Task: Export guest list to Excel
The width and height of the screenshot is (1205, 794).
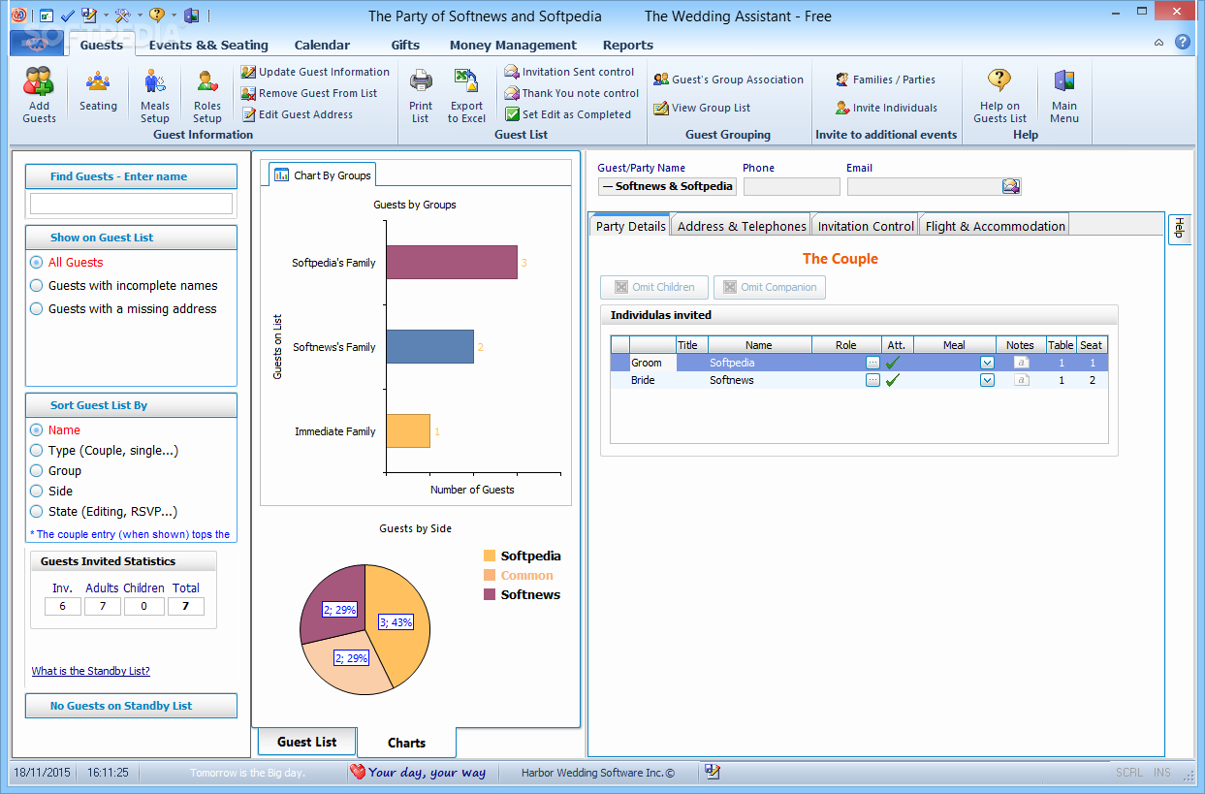Action: 466,94
